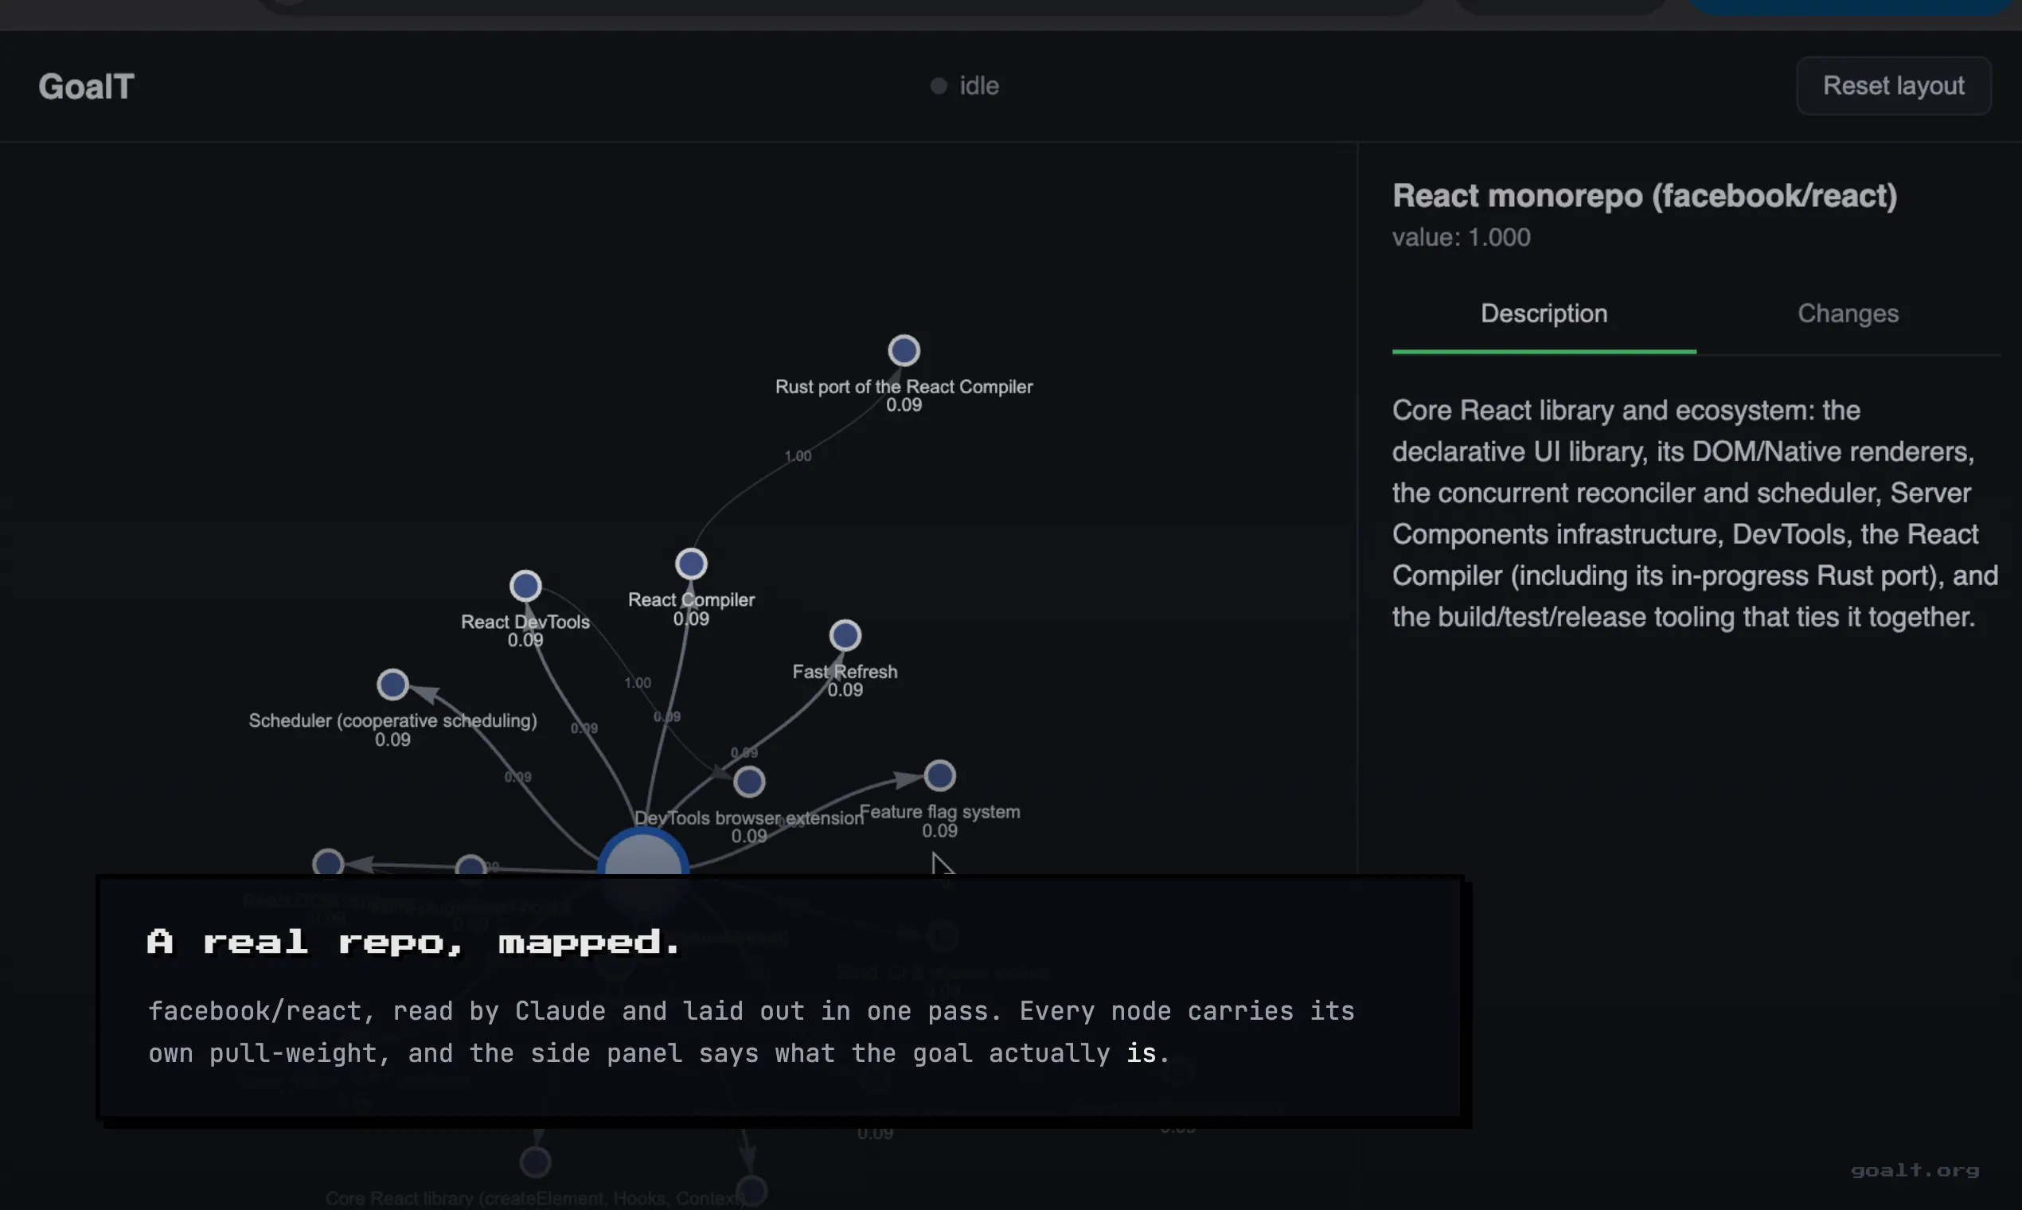Screen dimensions: 2022x1210
Task: Click the React monorepo (facebook/react) heading
Action: point(1645,196)
